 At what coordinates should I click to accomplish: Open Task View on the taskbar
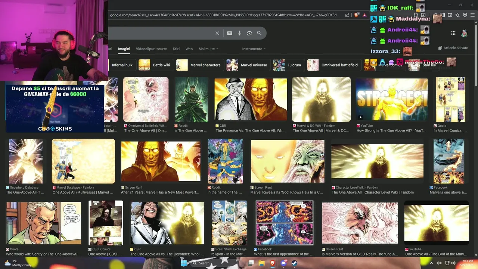[x=251, y=263]
